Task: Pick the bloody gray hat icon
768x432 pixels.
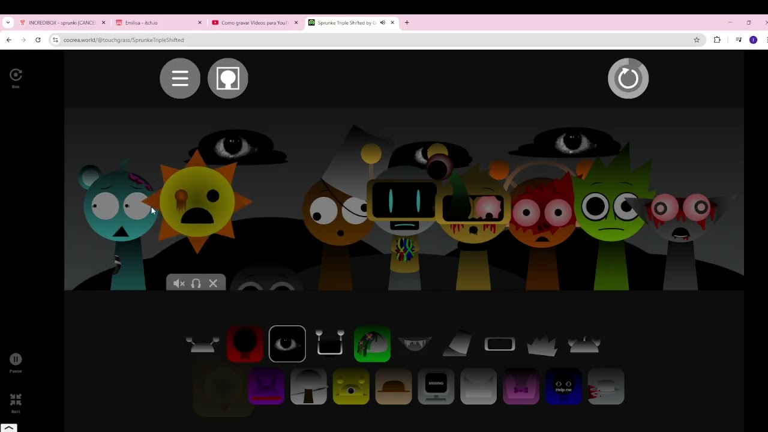Action: [606, 386]
